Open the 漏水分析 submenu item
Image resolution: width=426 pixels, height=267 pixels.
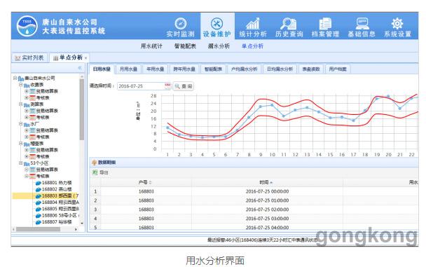[219, 46]
